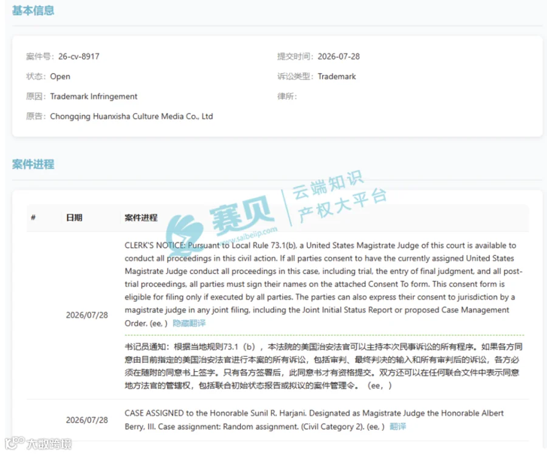
Task: Click the CLERK'S NOTICE English text
Action: point(323,284)
